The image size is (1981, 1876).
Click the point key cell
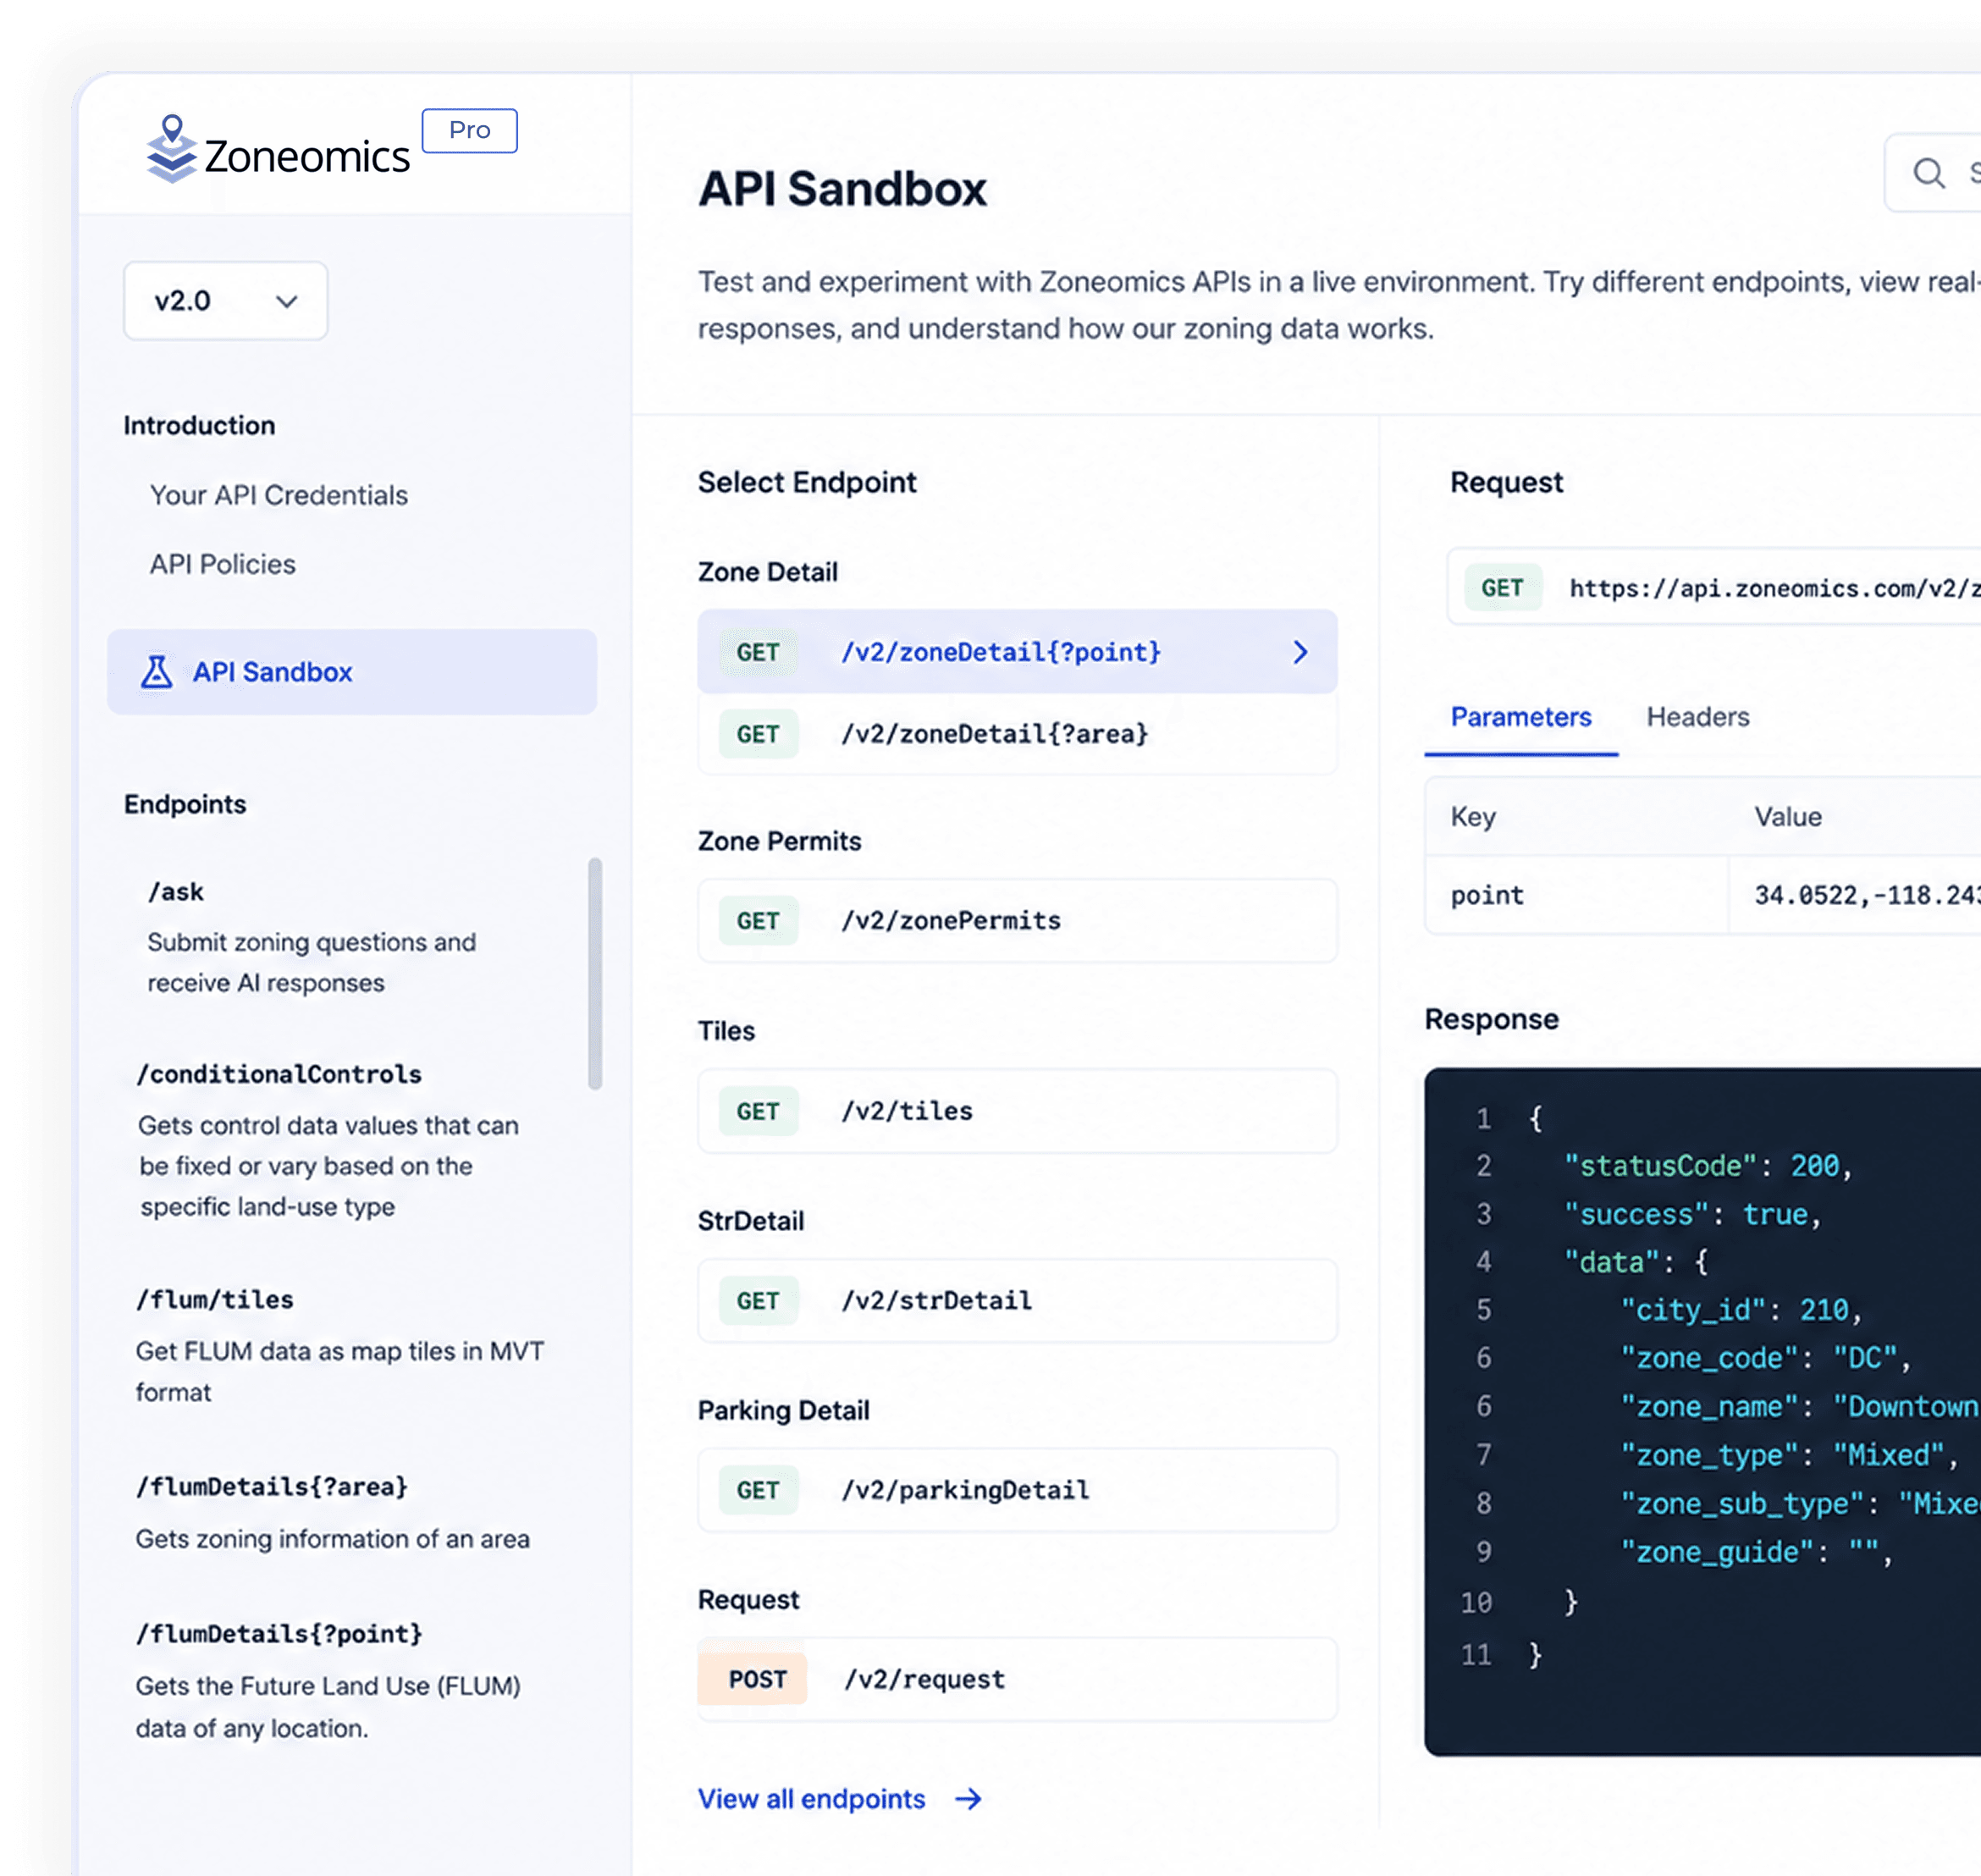tap(1577, 895)
